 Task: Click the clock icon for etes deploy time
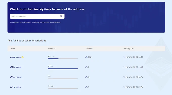(x=124, y=57)
